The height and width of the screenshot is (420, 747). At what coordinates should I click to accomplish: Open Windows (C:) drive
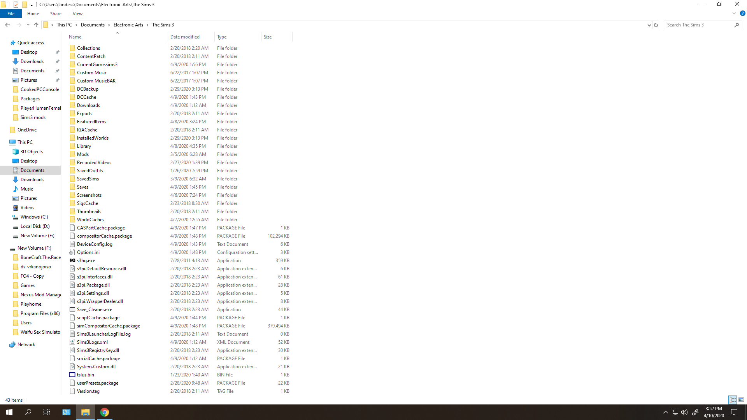34,217
